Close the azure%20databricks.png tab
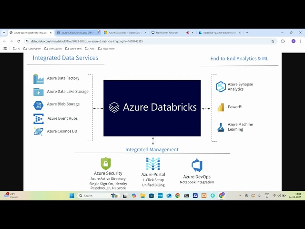Viewport: 305px width, 229px height. [x=98, y=33]
